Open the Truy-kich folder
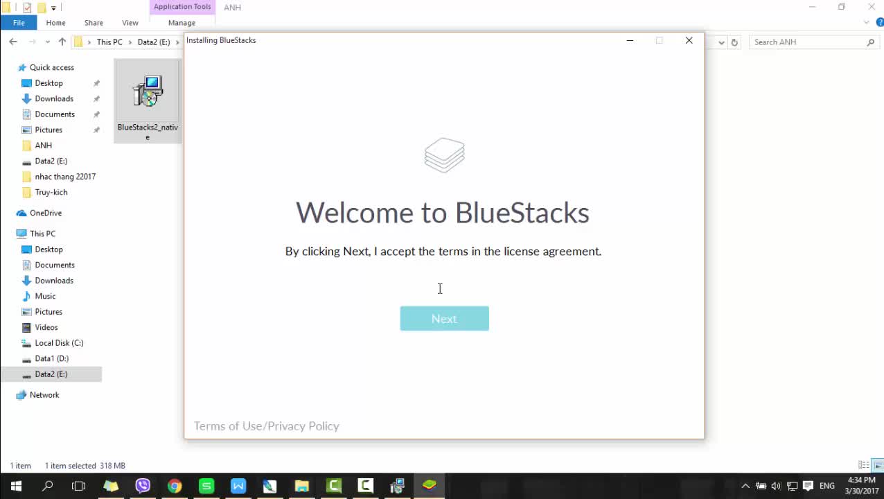884x499 pixels. (51, 192)
